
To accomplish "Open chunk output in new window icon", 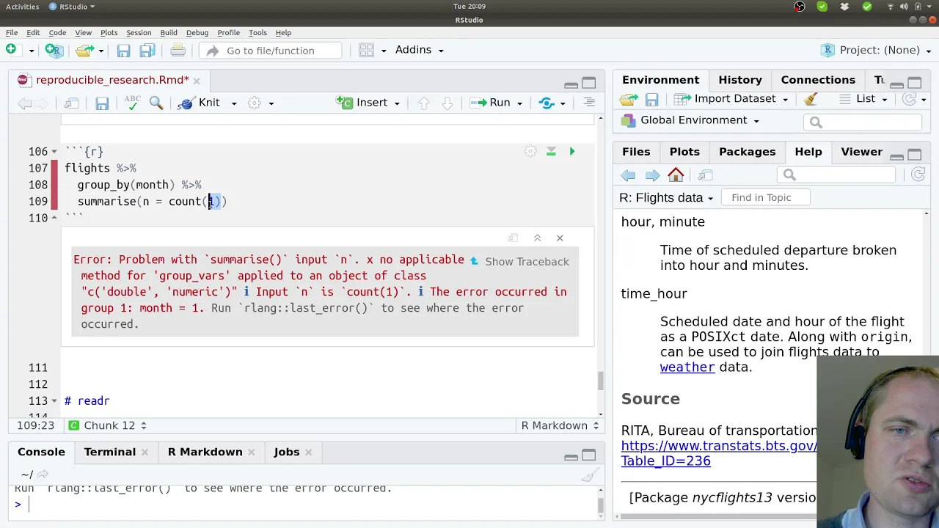I will [514, 238].
